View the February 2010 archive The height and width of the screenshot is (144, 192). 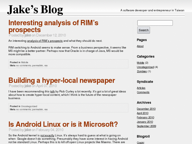point(146,117)
